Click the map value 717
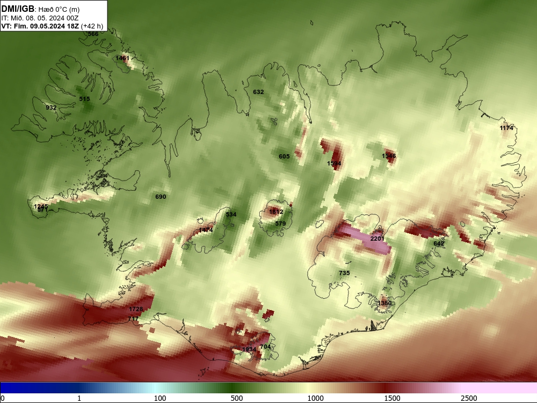Screen dimensions: 537x403 [133, 319]
